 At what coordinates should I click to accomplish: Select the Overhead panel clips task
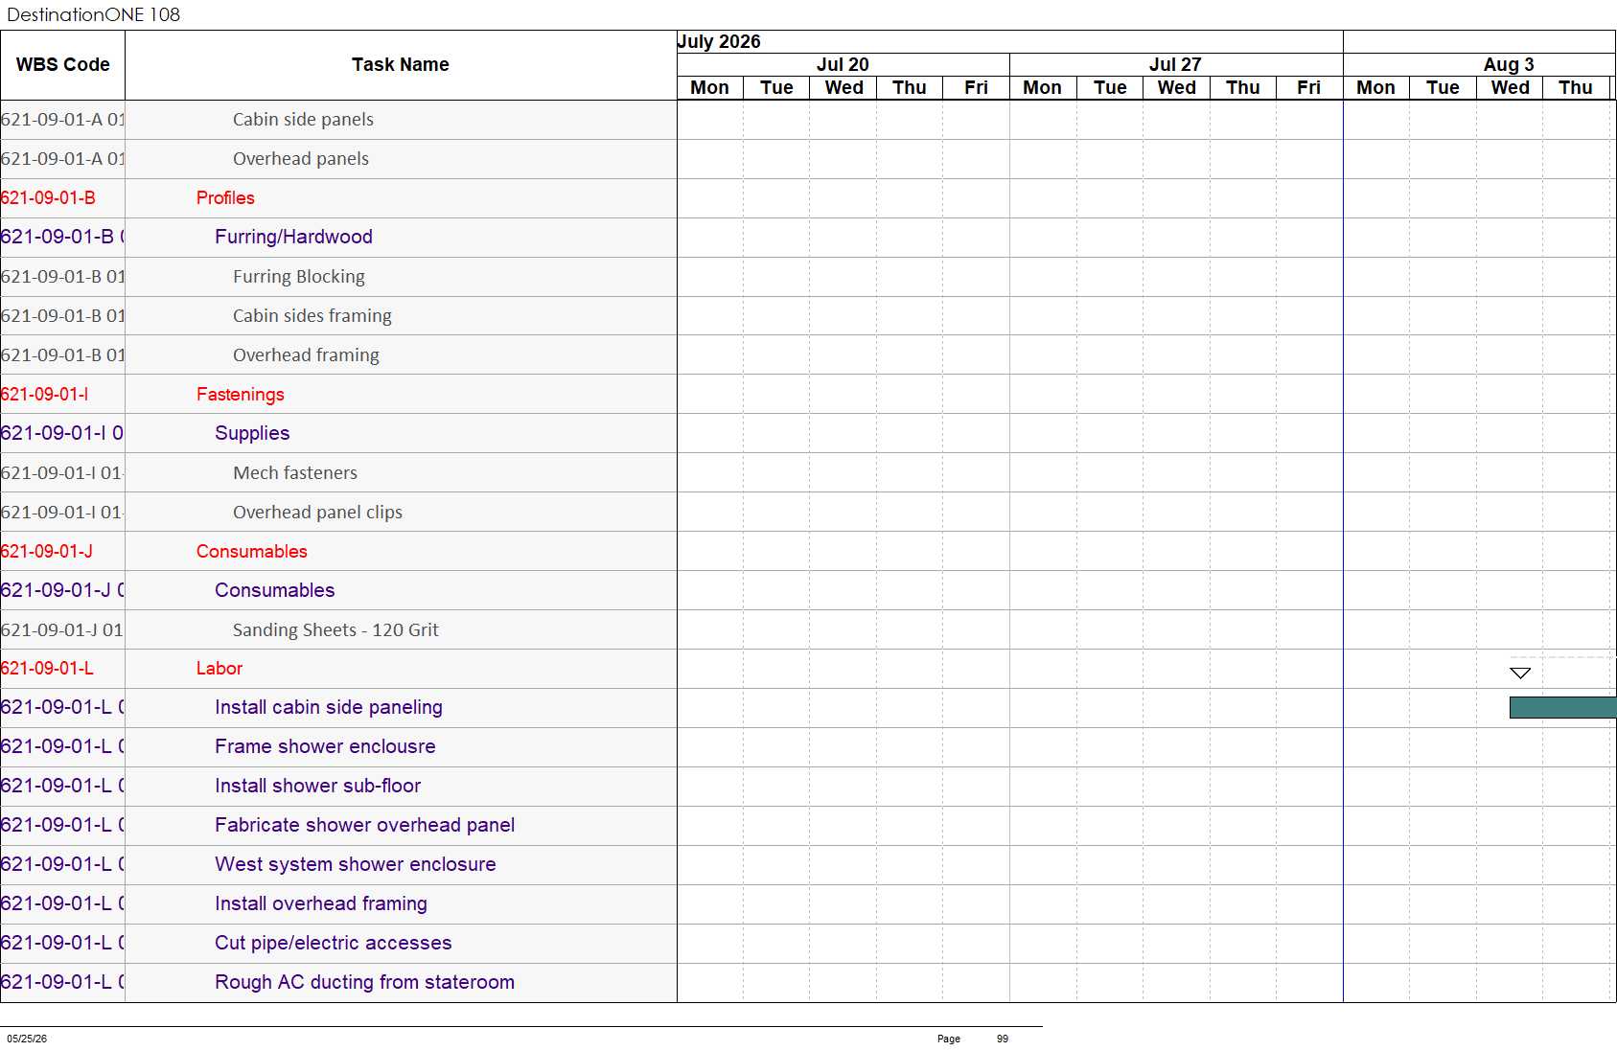click(x=317, y=512)
